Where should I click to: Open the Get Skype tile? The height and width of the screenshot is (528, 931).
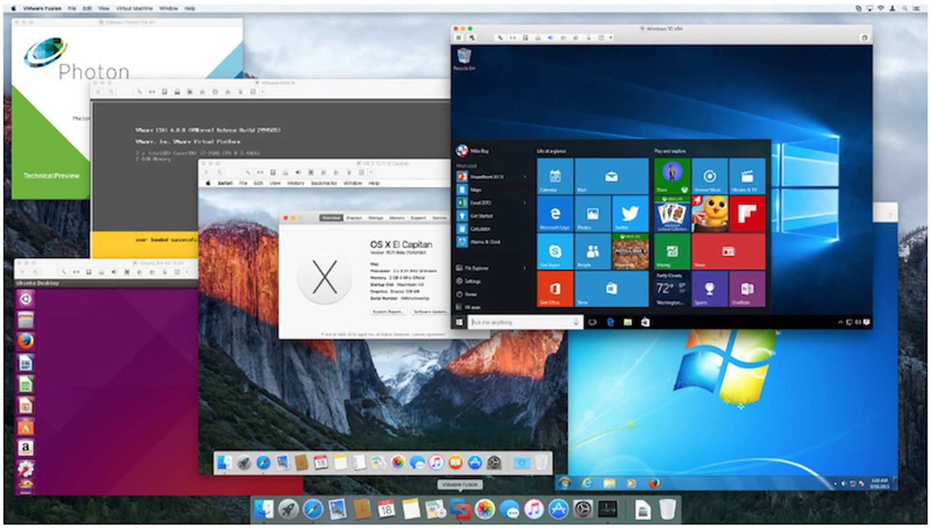pyautogui.click(x=555, y=252)
